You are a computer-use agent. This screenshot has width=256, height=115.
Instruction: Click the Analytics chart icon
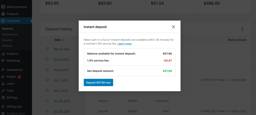[3, 54]
